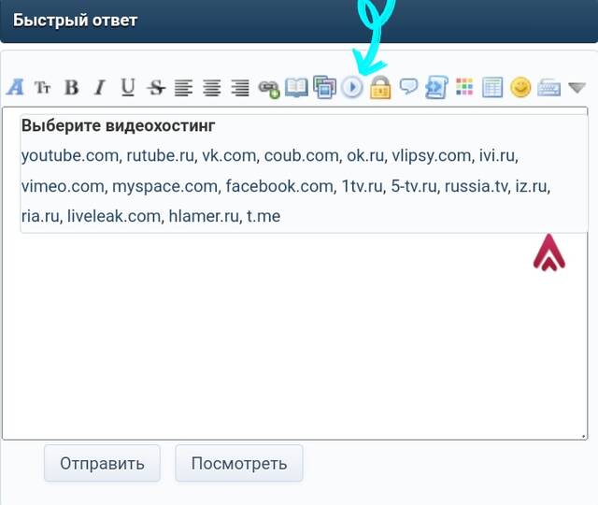Choose vlipsy.com video hosting
598x505 pixels.
pos(432,156)
